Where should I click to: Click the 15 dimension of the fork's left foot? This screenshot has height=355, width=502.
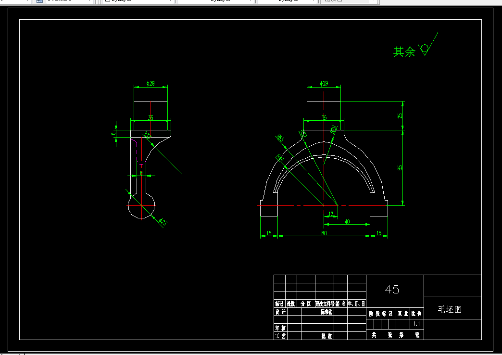269,233
